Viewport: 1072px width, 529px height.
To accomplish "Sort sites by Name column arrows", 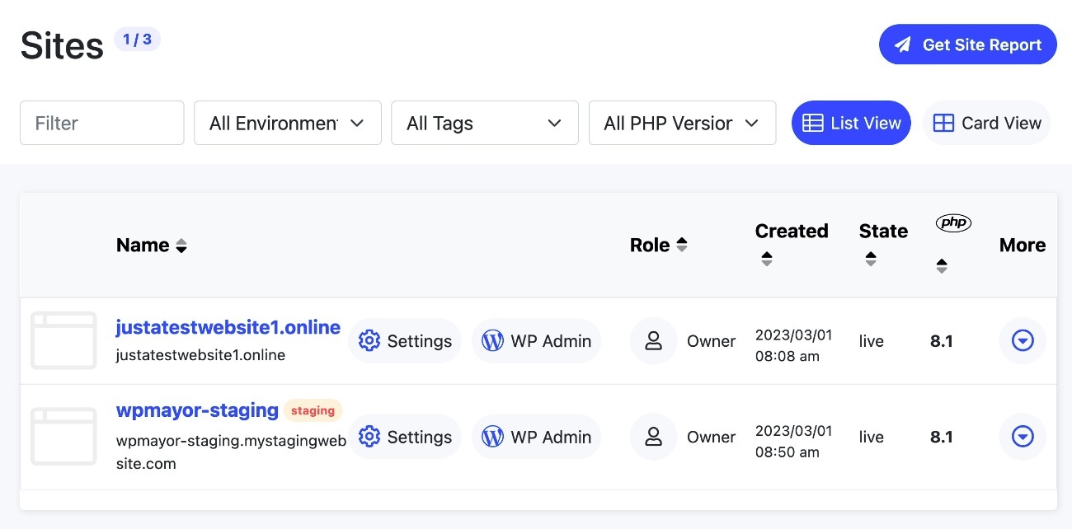I will pos(181,246).
